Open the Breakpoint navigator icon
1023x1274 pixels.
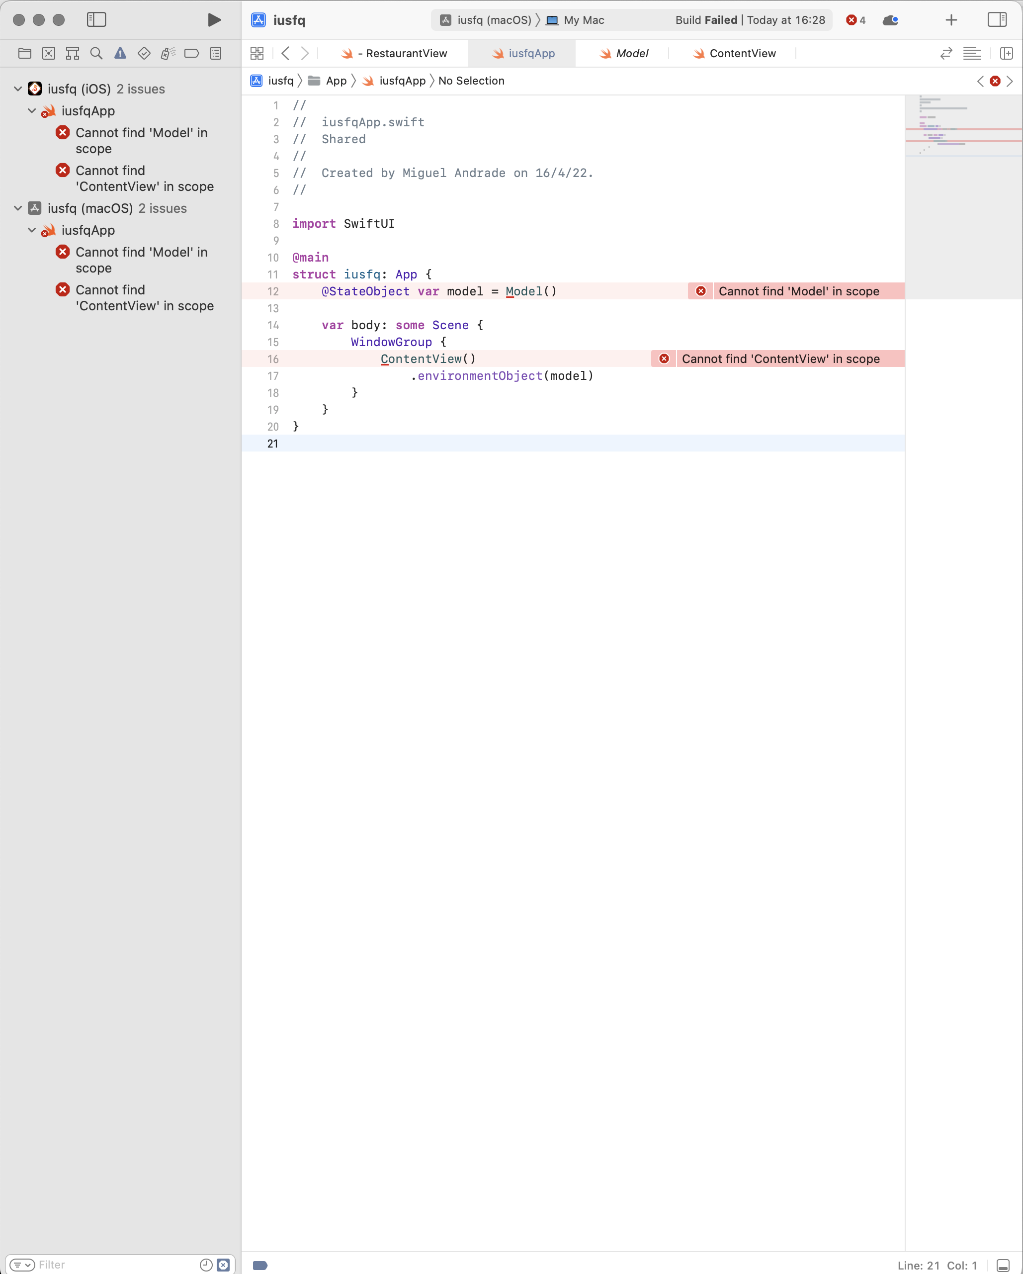click(191, 53)
